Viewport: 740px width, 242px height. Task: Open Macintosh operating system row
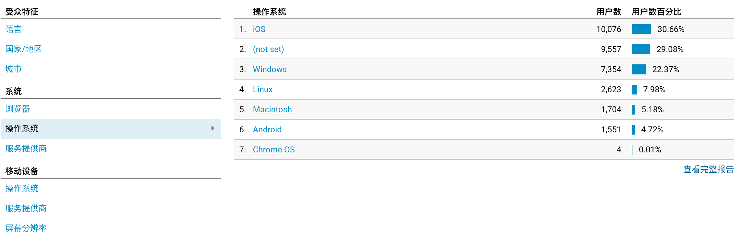click(272, 109)
